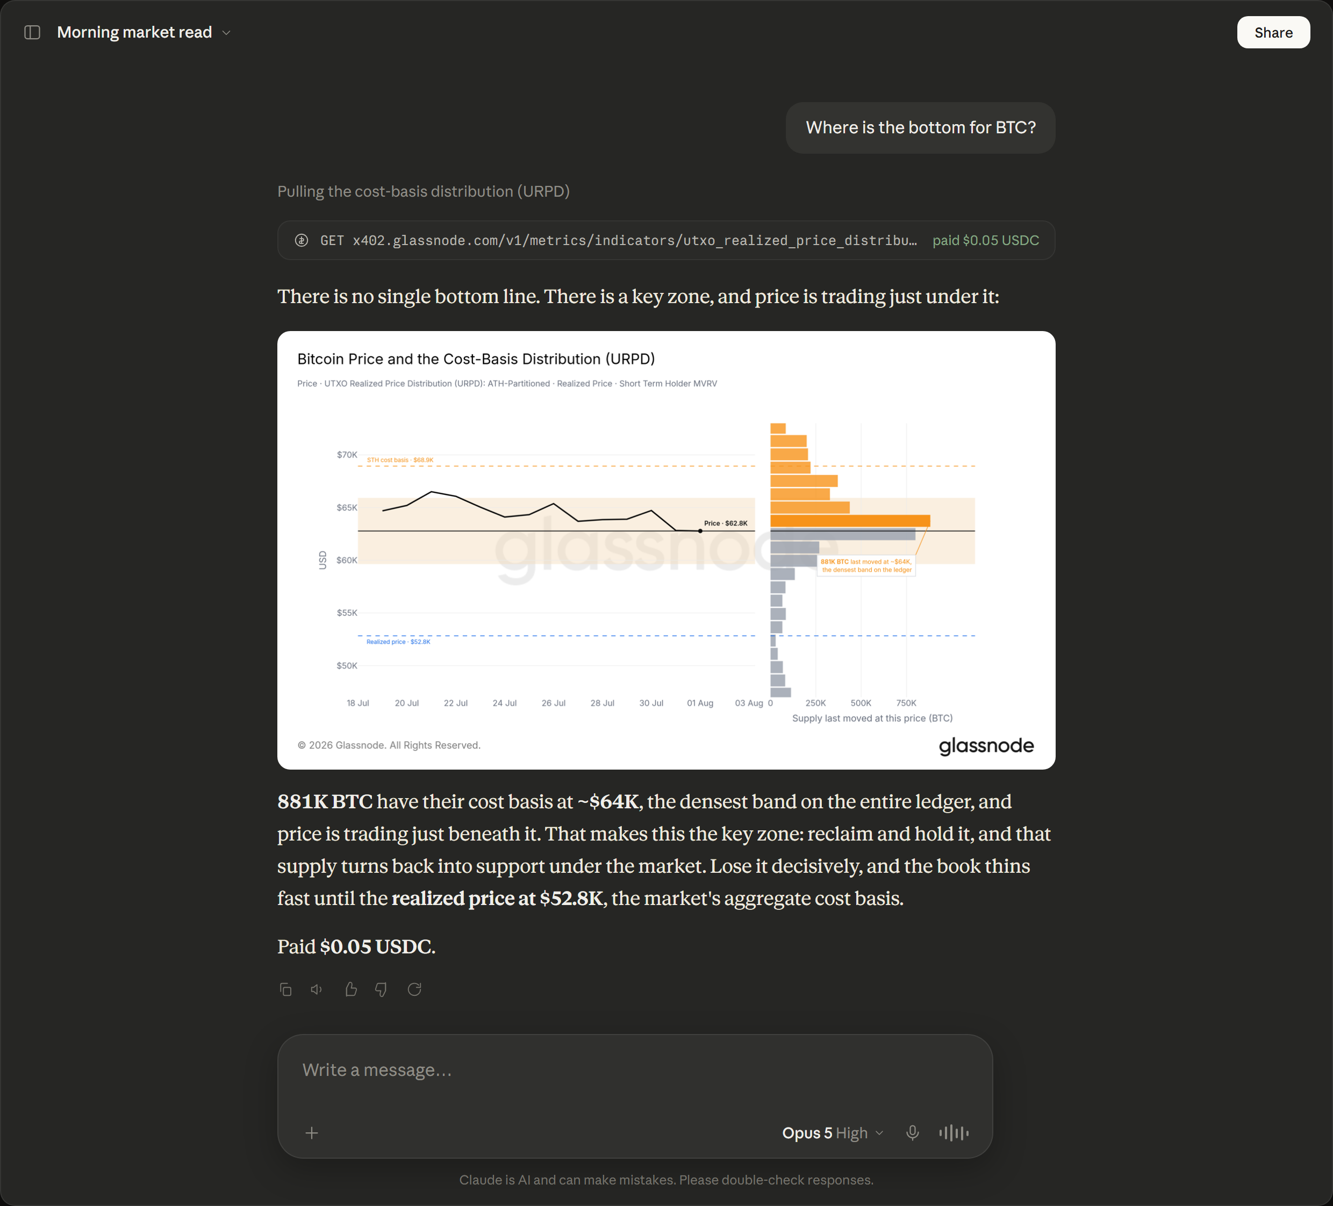The image size is (1333, 1206).
Task: Open the GET x402.glassnode.com request block
Action: click(666, 240)
